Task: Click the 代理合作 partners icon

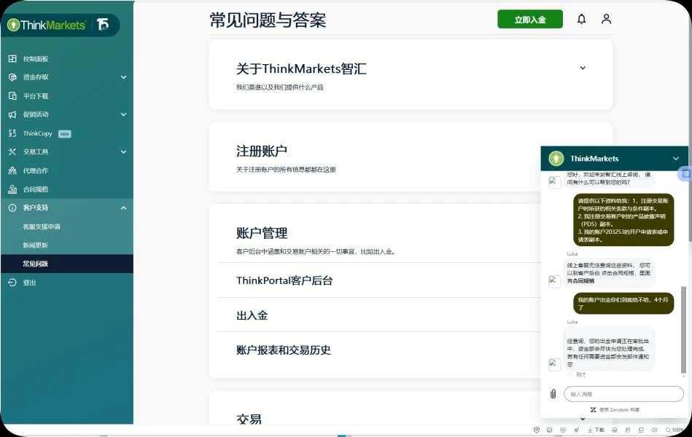Action: pyautogui.click(x=12, y=170)
